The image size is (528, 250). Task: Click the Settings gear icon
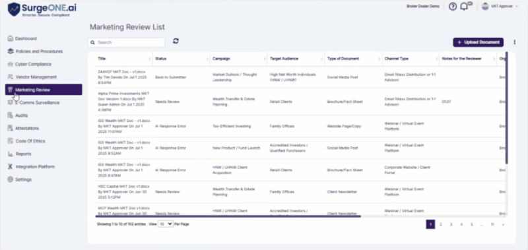[x=11, y=179]
